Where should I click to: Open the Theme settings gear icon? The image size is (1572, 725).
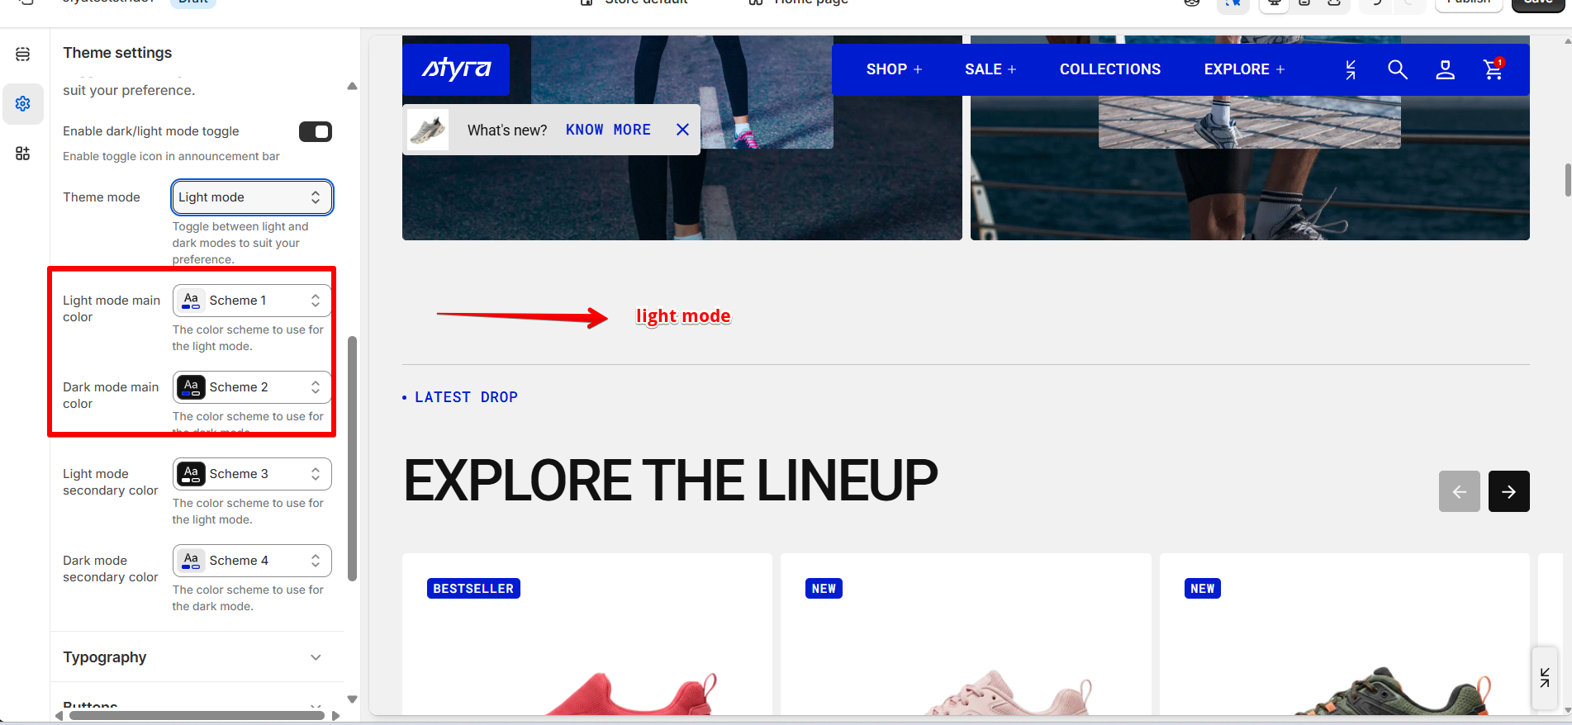[23, 103]
